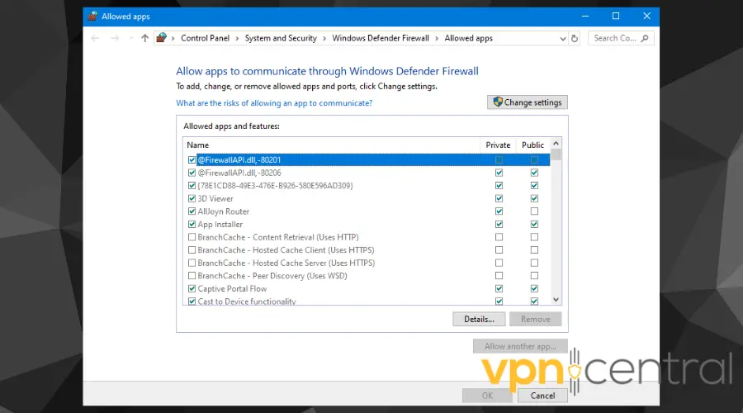
Task: Click the Forward navigation arrow
Action: pyautogui.click(x=115, y=38)
